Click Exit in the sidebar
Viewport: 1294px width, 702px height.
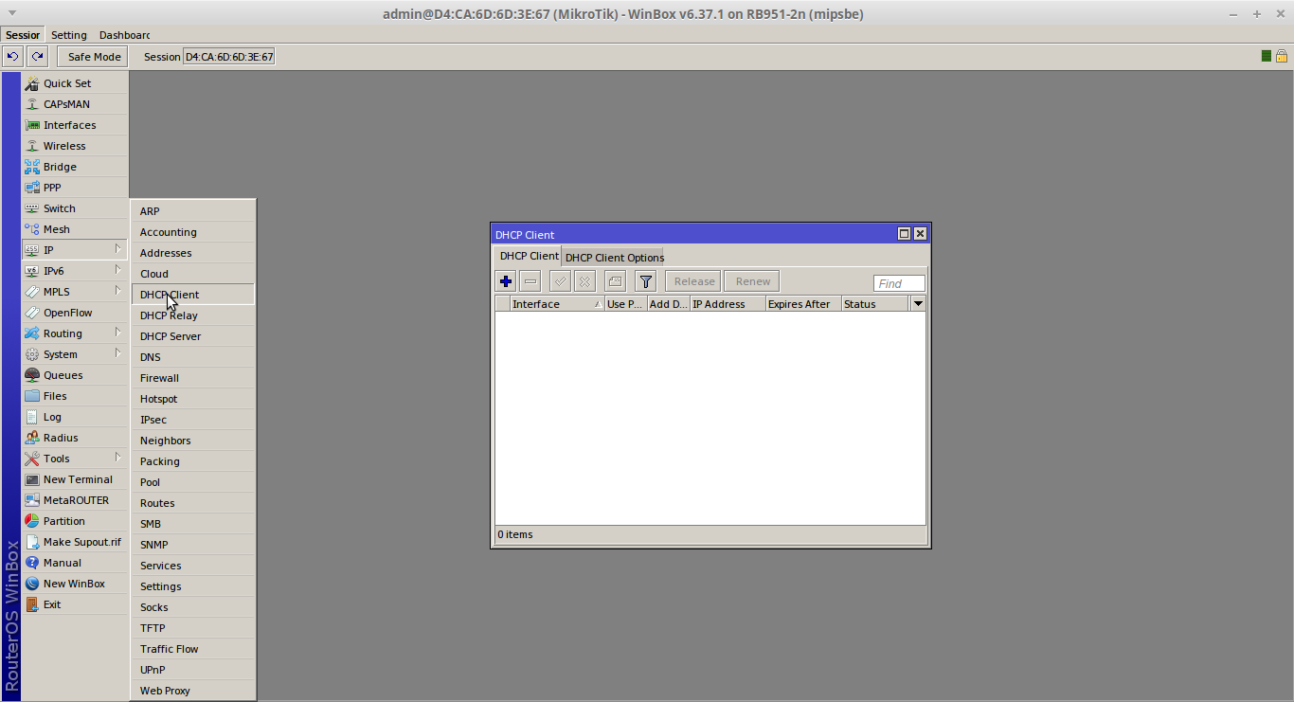click(75, 604)
